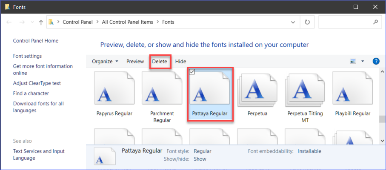Click the Papyrus Regular font name

coord(114,113)
